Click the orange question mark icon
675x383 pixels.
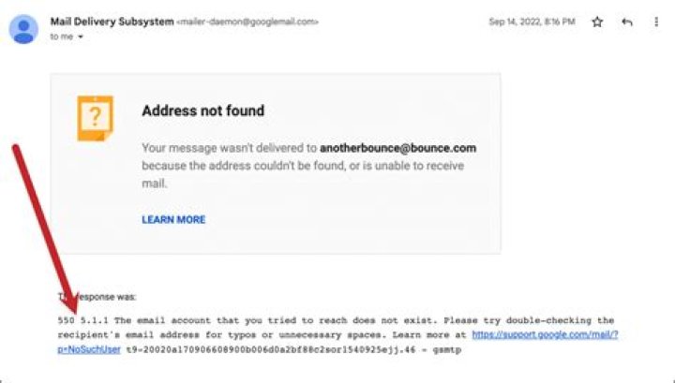[95, 119]
